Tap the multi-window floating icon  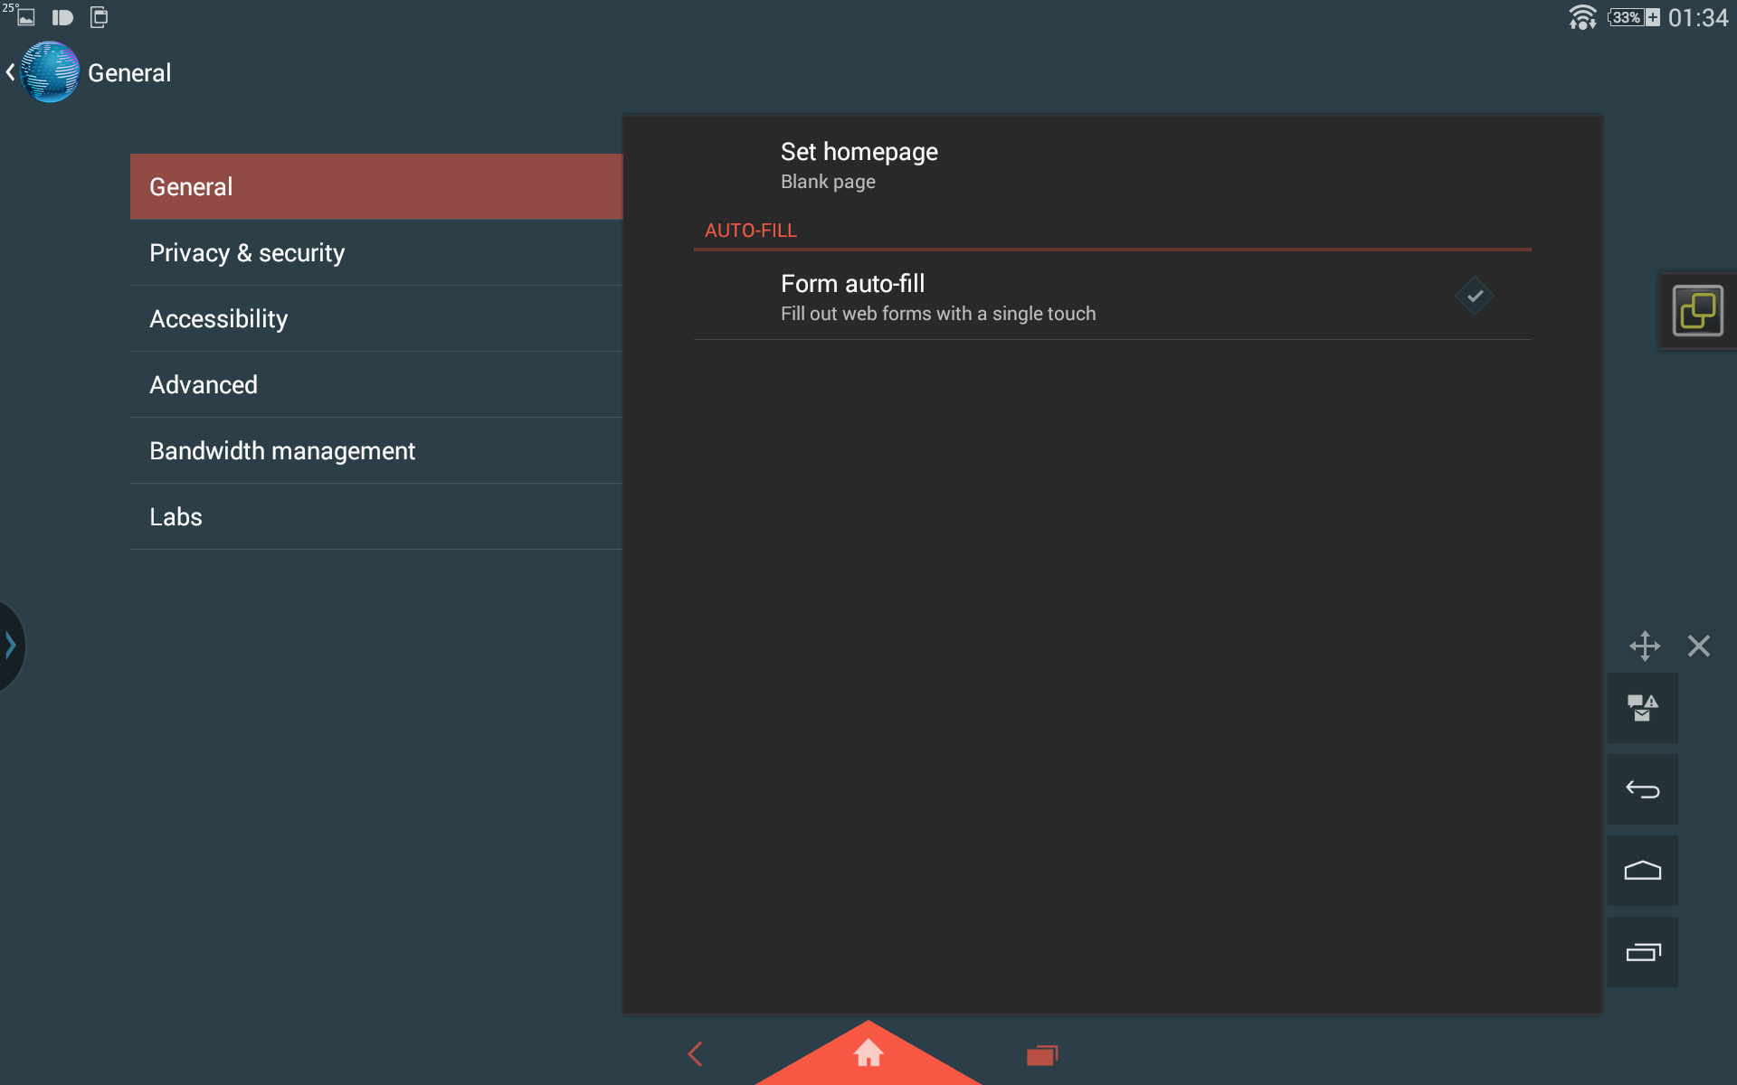point(1697,311)
